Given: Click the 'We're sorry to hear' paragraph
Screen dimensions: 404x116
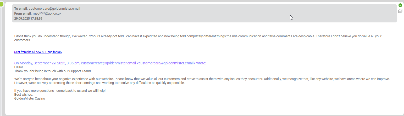Looking at the screenshot, I should (202, 81).
